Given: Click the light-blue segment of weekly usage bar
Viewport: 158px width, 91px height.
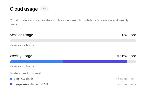Looking at the screenshot, I should coord(36,62).
